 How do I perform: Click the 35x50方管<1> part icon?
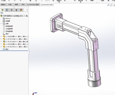[4, 37]
